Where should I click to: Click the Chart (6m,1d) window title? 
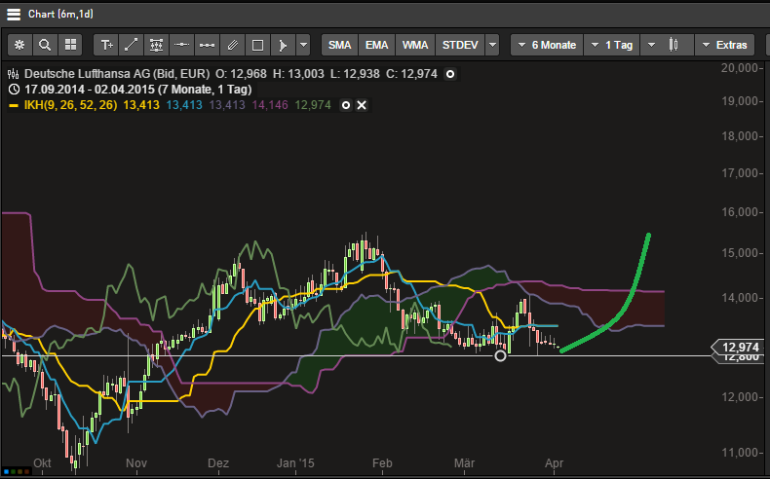pyautogui.click(x=60, y=15)
